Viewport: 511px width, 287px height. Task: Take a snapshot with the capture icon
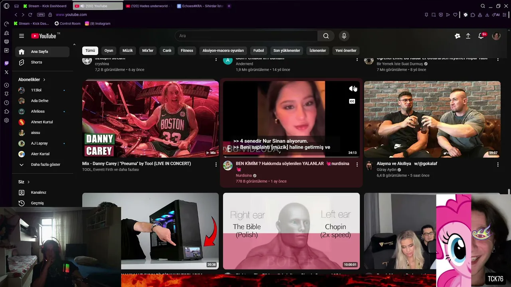pos(434,15)
